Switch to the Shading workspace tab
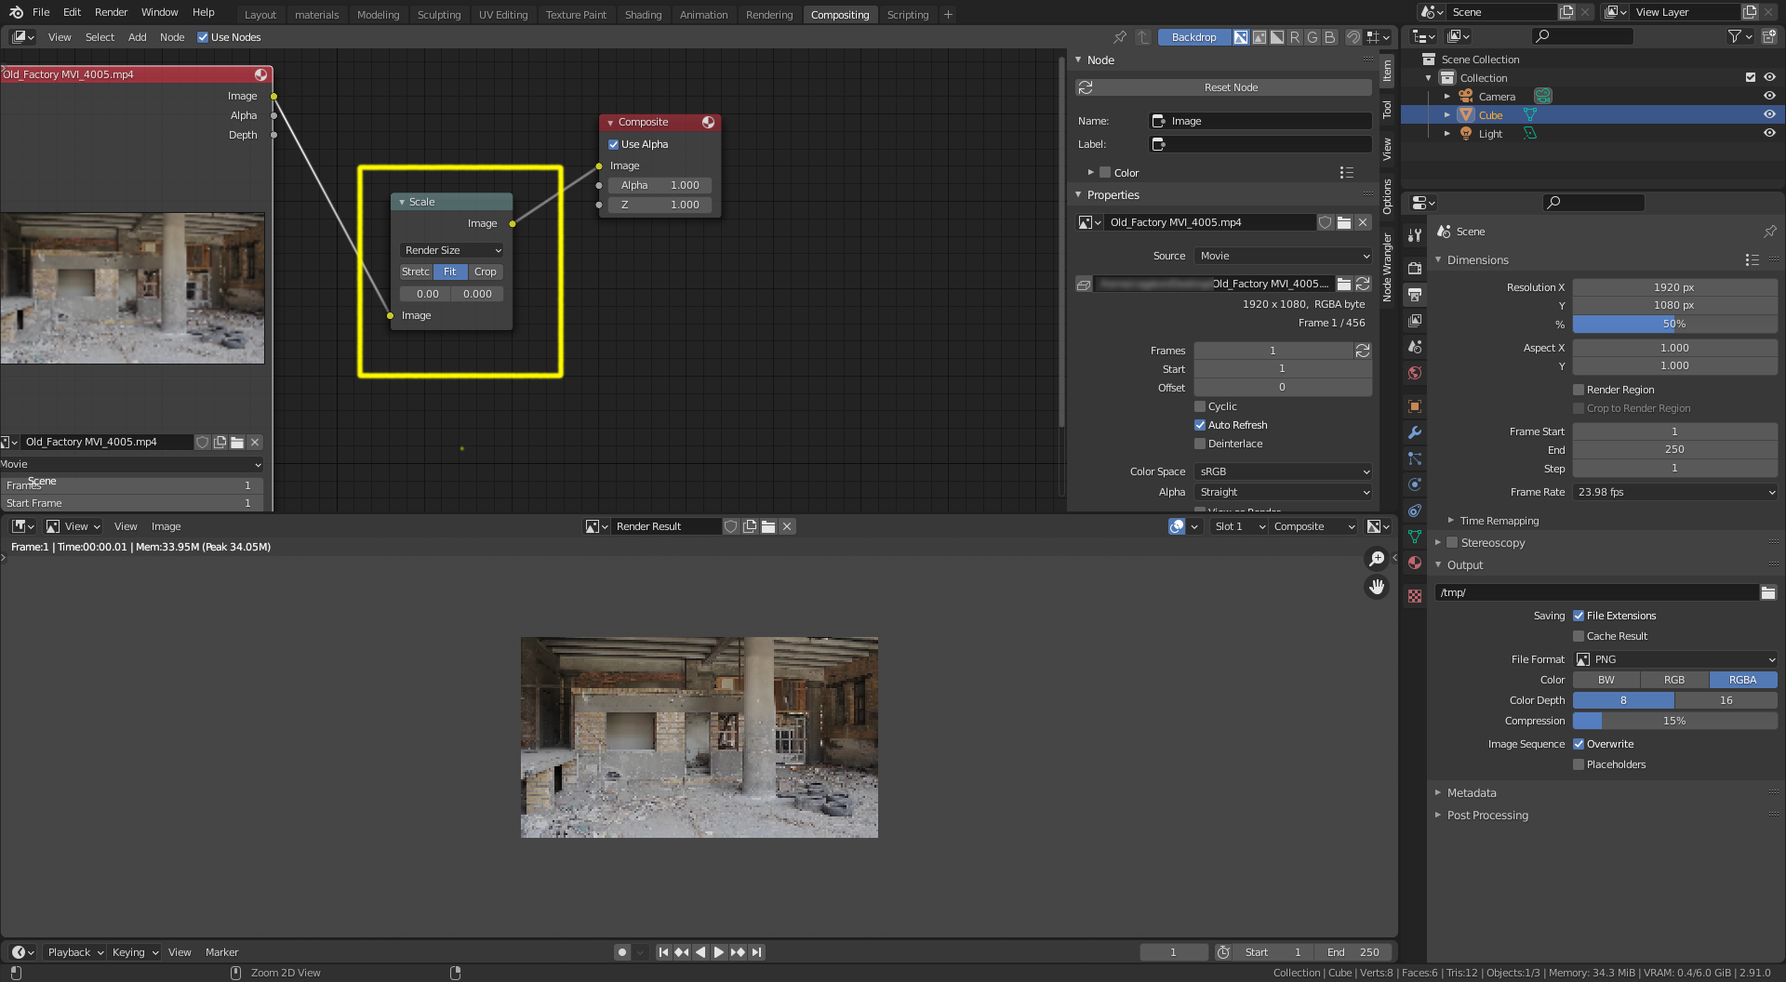 click(643, 15)
